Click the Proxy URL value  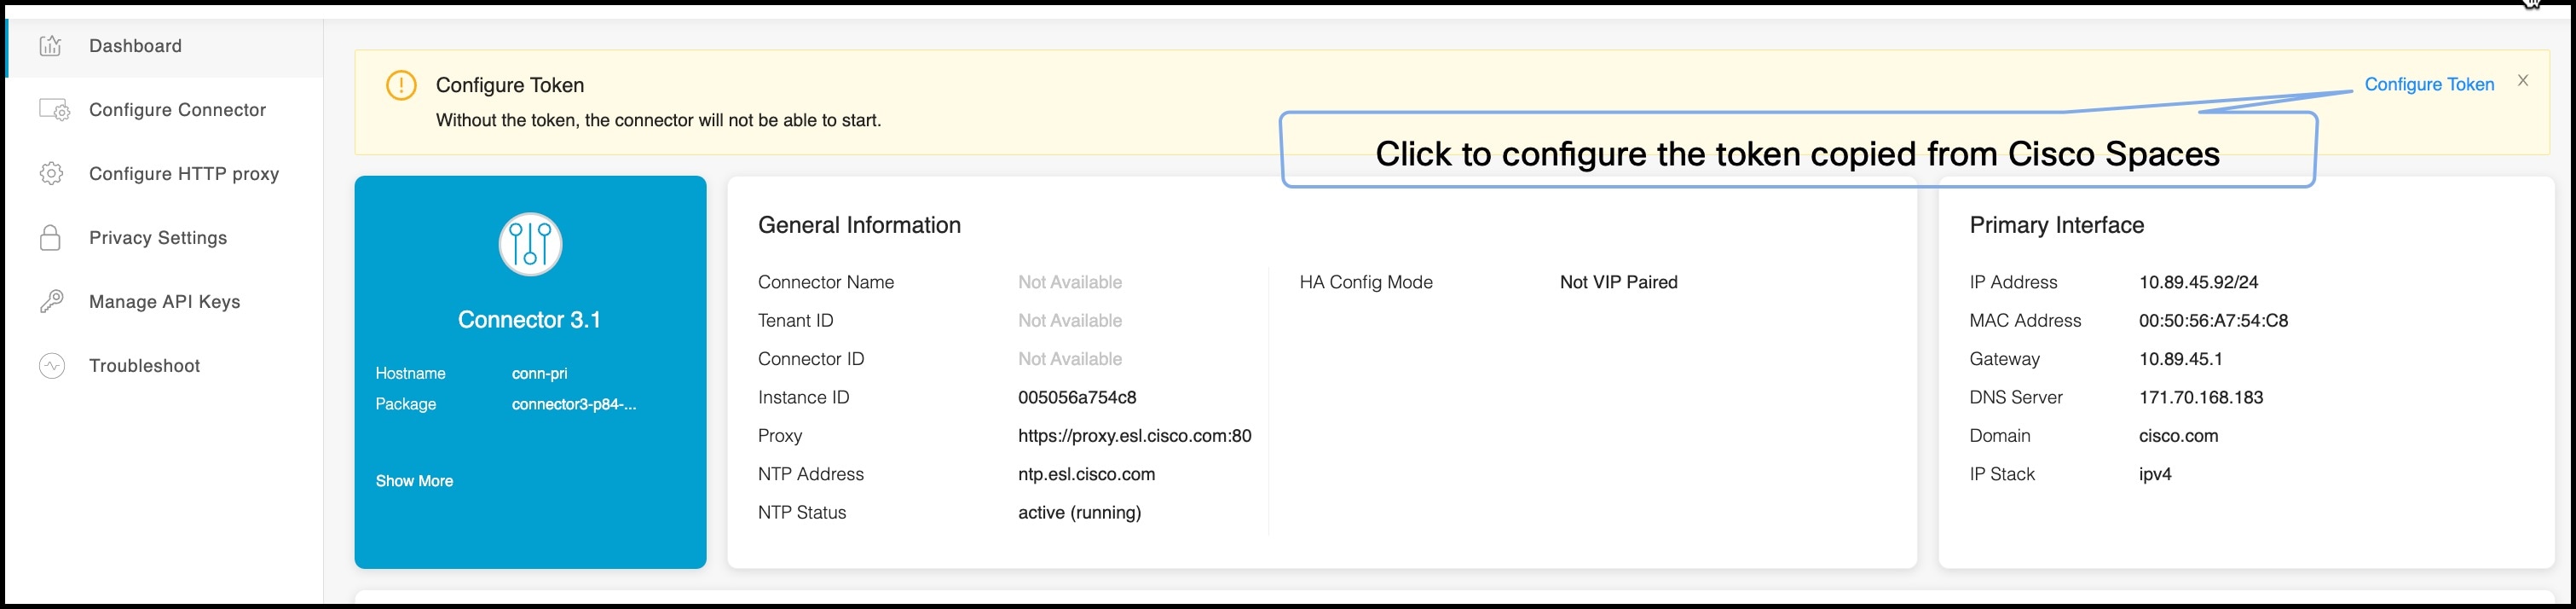[1134, 436]
